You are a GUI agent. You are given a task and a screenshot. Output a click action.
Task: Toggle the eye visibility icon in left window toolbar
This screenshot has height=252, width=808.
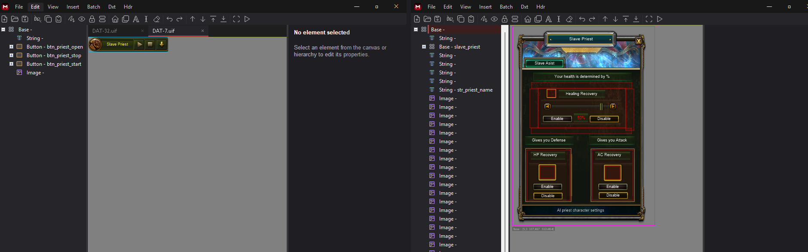click(x=82, y=19)
